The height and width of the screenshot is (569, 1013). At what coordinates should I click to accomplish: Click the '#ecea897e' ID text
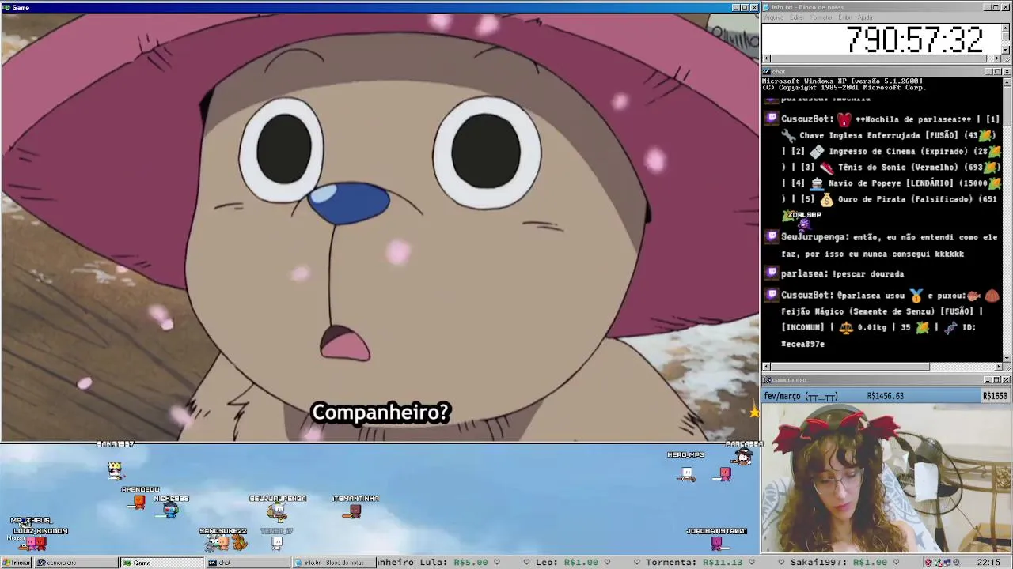coord(803,344)
